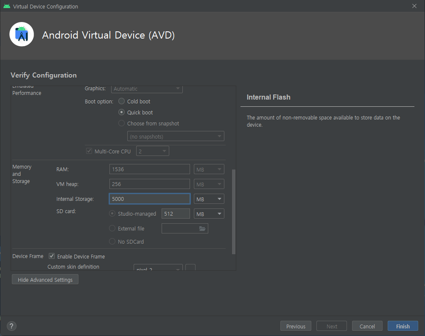The width and height of the screenshot is (425, 336).
Task: Click Hide Advanced Settings button
Action: coord(45,280)
